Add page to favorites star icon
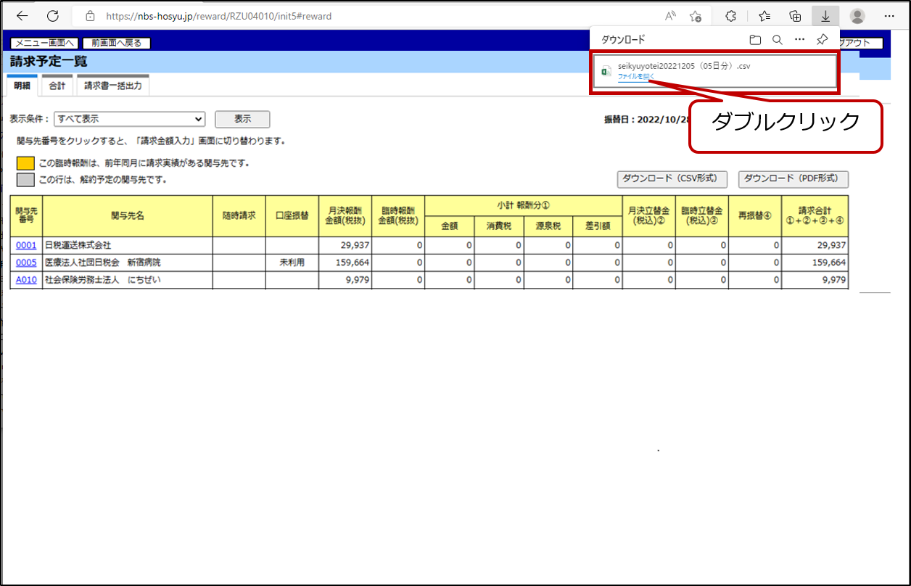Image resolution: width=911 pixels, height=586 pixels. (x=696, y=16)
